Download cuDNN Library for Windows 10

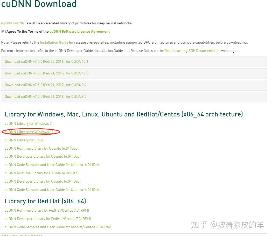point(29,132)
